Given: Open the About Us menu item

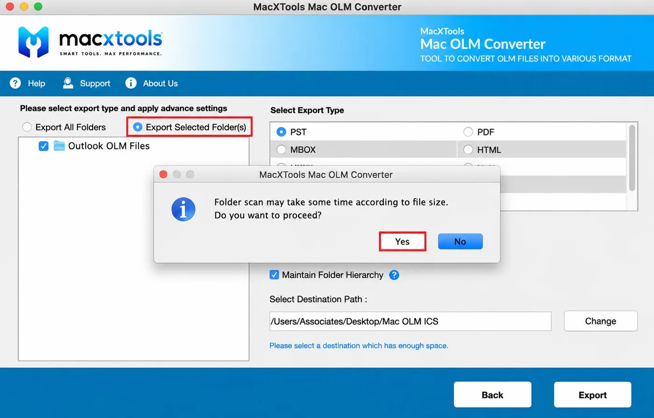Looking at the screenshot, I should [x=160, y=83].
